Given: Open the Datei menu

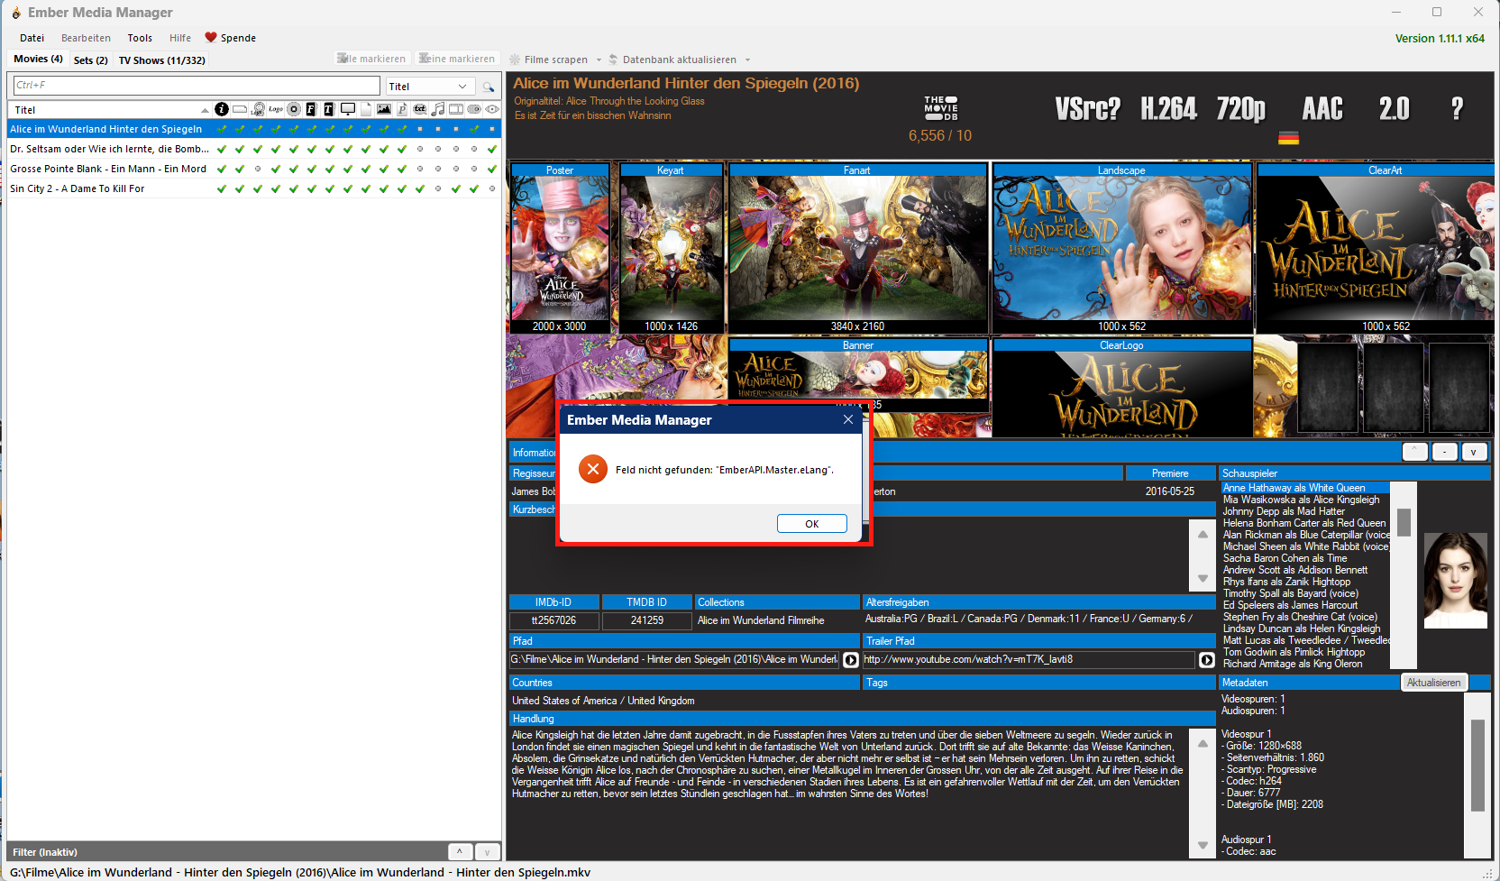Looking at the screenshot, I should click(32, 38).
